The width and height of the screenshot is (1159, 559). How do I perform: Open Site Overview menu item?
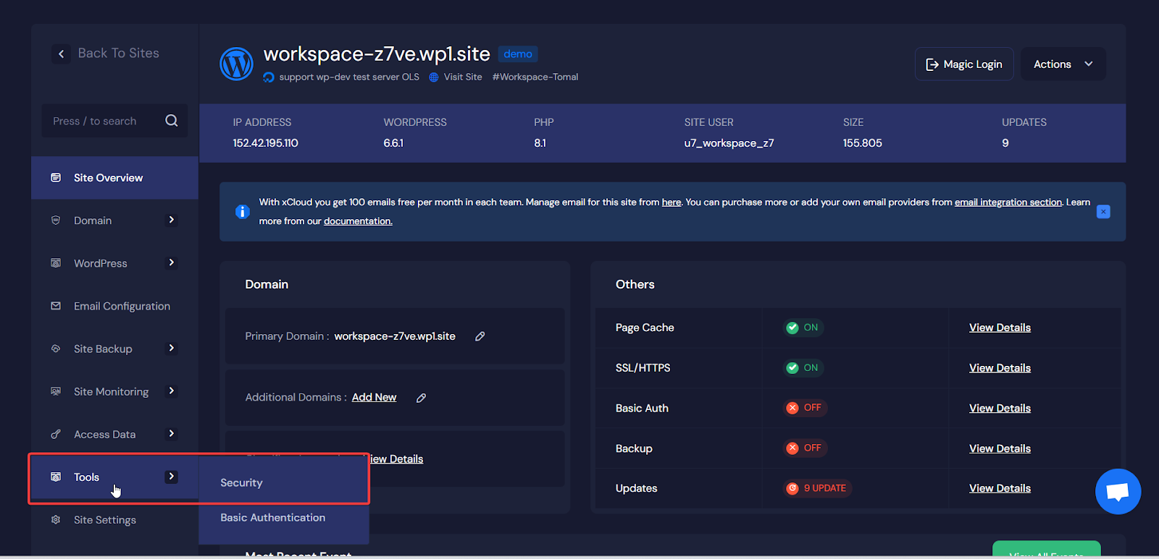[x=114, y=178]
